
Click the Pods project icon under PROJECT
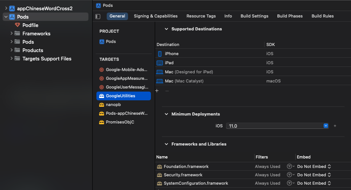tap(102, 41)
